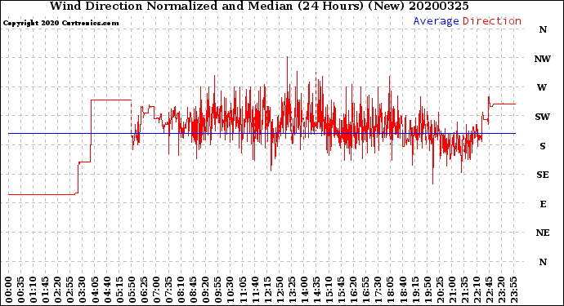
Task: Click the '07:35' time label
Action: click(x=169, y=290)
